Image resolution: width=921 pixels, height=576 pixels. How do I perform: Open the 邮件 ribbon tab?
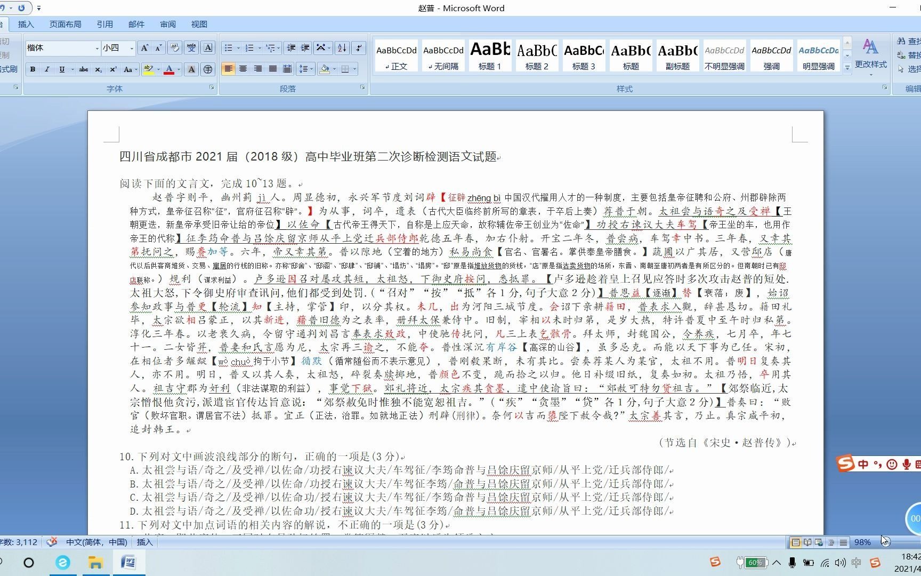[x=136, y=24]
